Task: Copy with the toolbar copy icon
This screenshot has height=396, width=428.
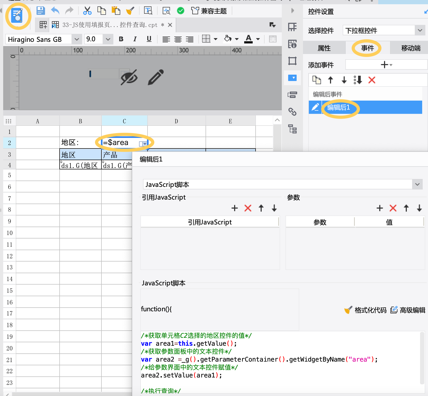Action: pos(101,11)
